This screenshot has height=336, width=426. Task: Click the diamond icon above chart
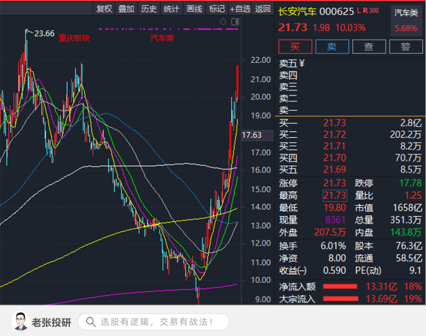[223, 21]
